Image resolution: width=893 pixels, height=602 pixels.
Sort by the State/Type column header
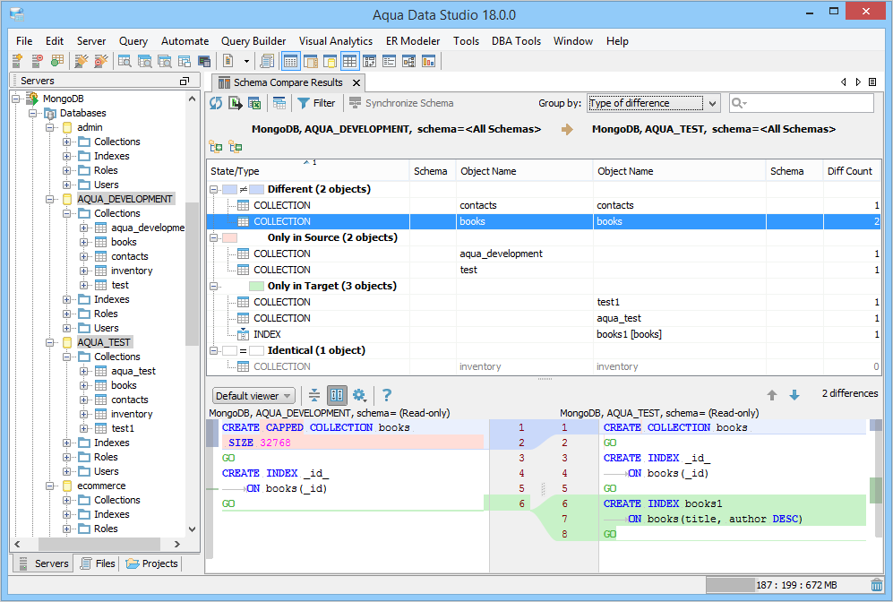click(307, 171)
